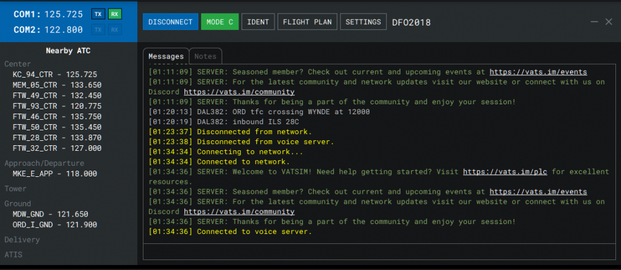Enable RX on COM2
The height and width of the screenshot is (270, 621).
click(114, 30)
